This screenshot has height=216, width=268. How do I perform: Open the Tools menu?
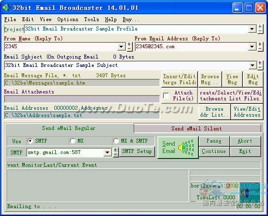(x=91, y=19)
